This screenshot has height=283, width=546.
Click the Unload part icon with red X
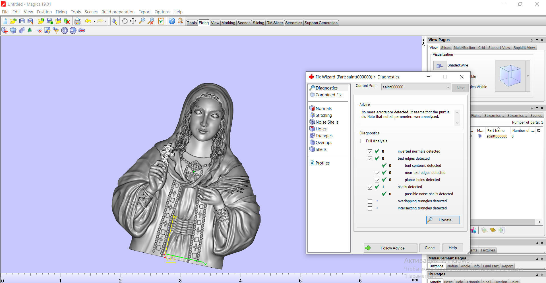coord(67,21)
